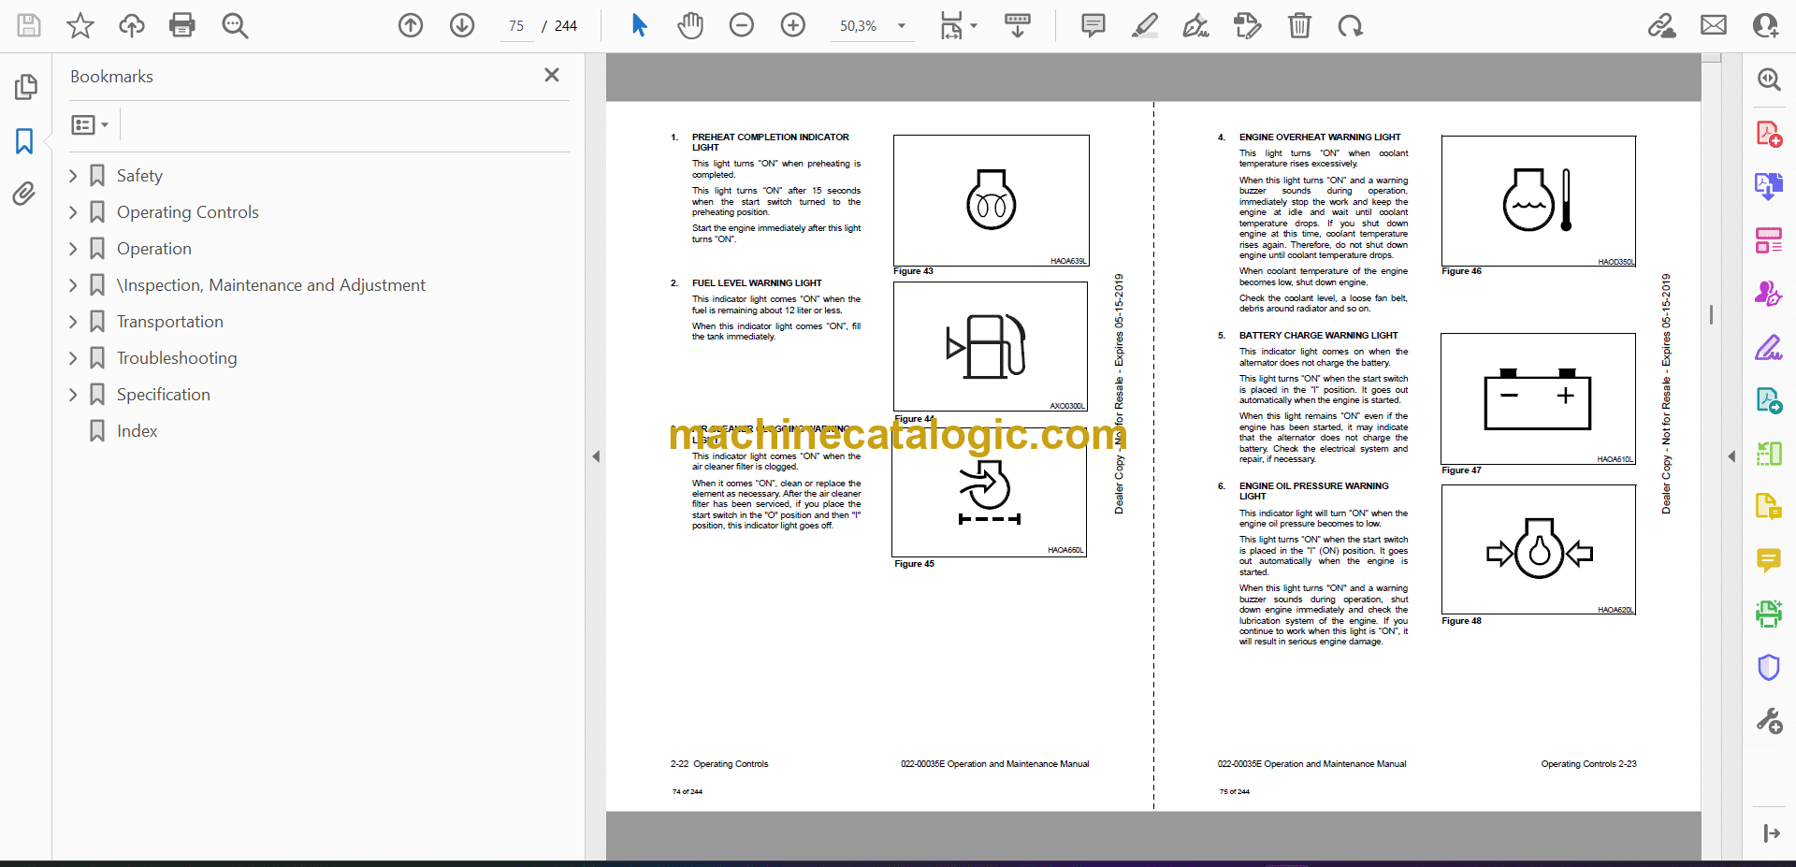The height and width of the screenshot is (867, 1796).
Task: Expand the Safety bookmark
Action: point(73,176)
